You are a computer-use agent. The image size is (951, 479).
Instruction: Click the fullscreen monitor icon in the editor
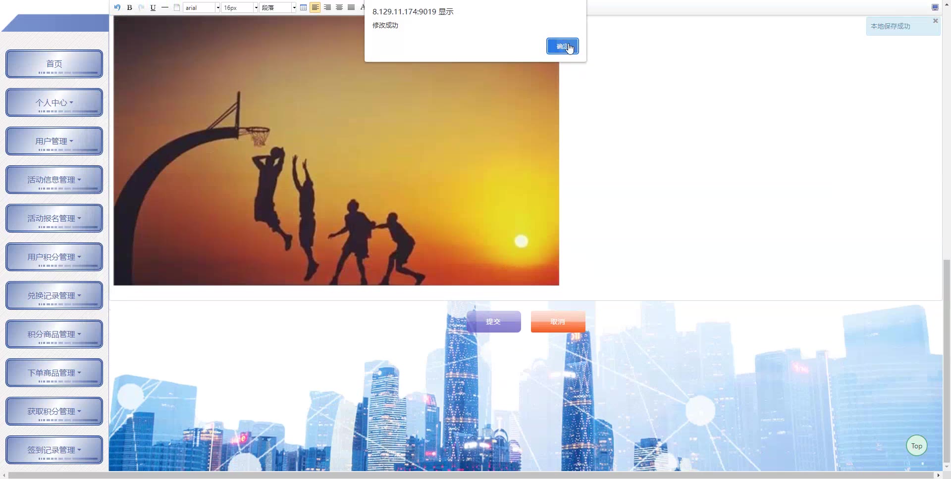[935, 7]
